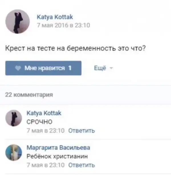Click the heart icon in the like button
The image size is (171, 175).
pyautogui.click(x=19, y=68)
